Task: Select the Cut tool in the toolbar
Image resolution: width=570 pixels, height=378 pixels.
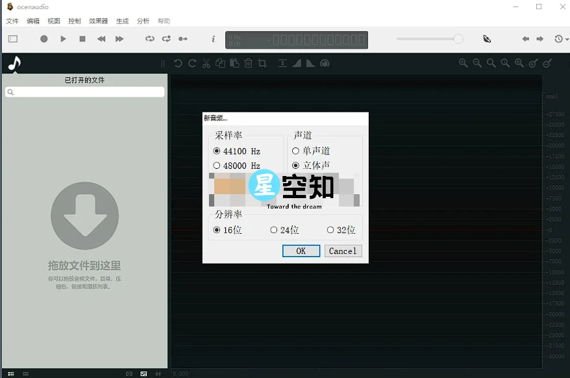Action: (x=206, y=63)
